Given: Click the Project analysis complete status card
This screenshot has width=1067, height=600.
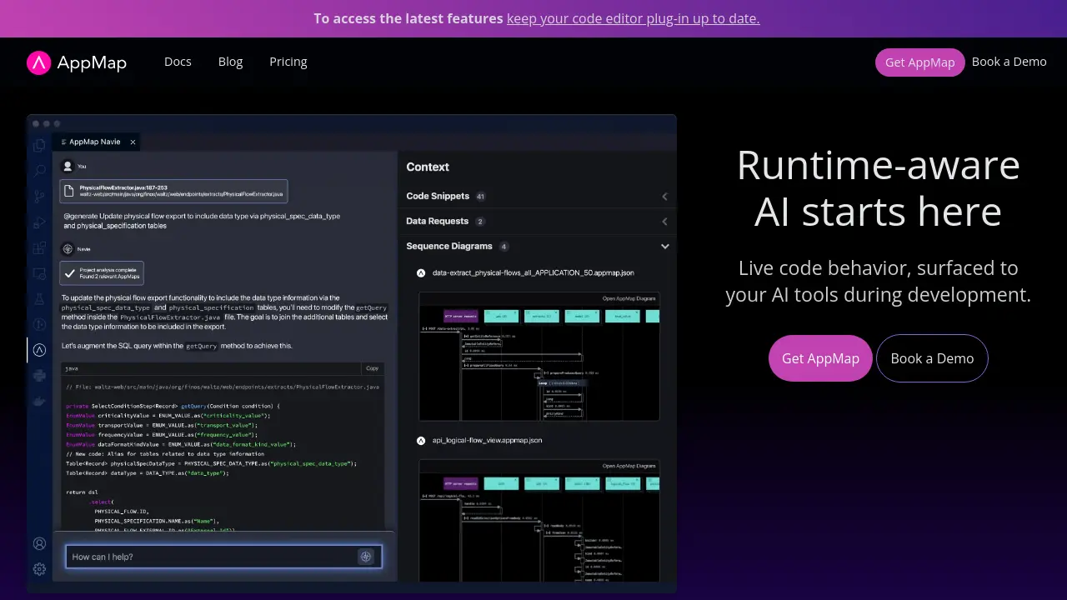Looking at the screenshot, I should point(102,273).
